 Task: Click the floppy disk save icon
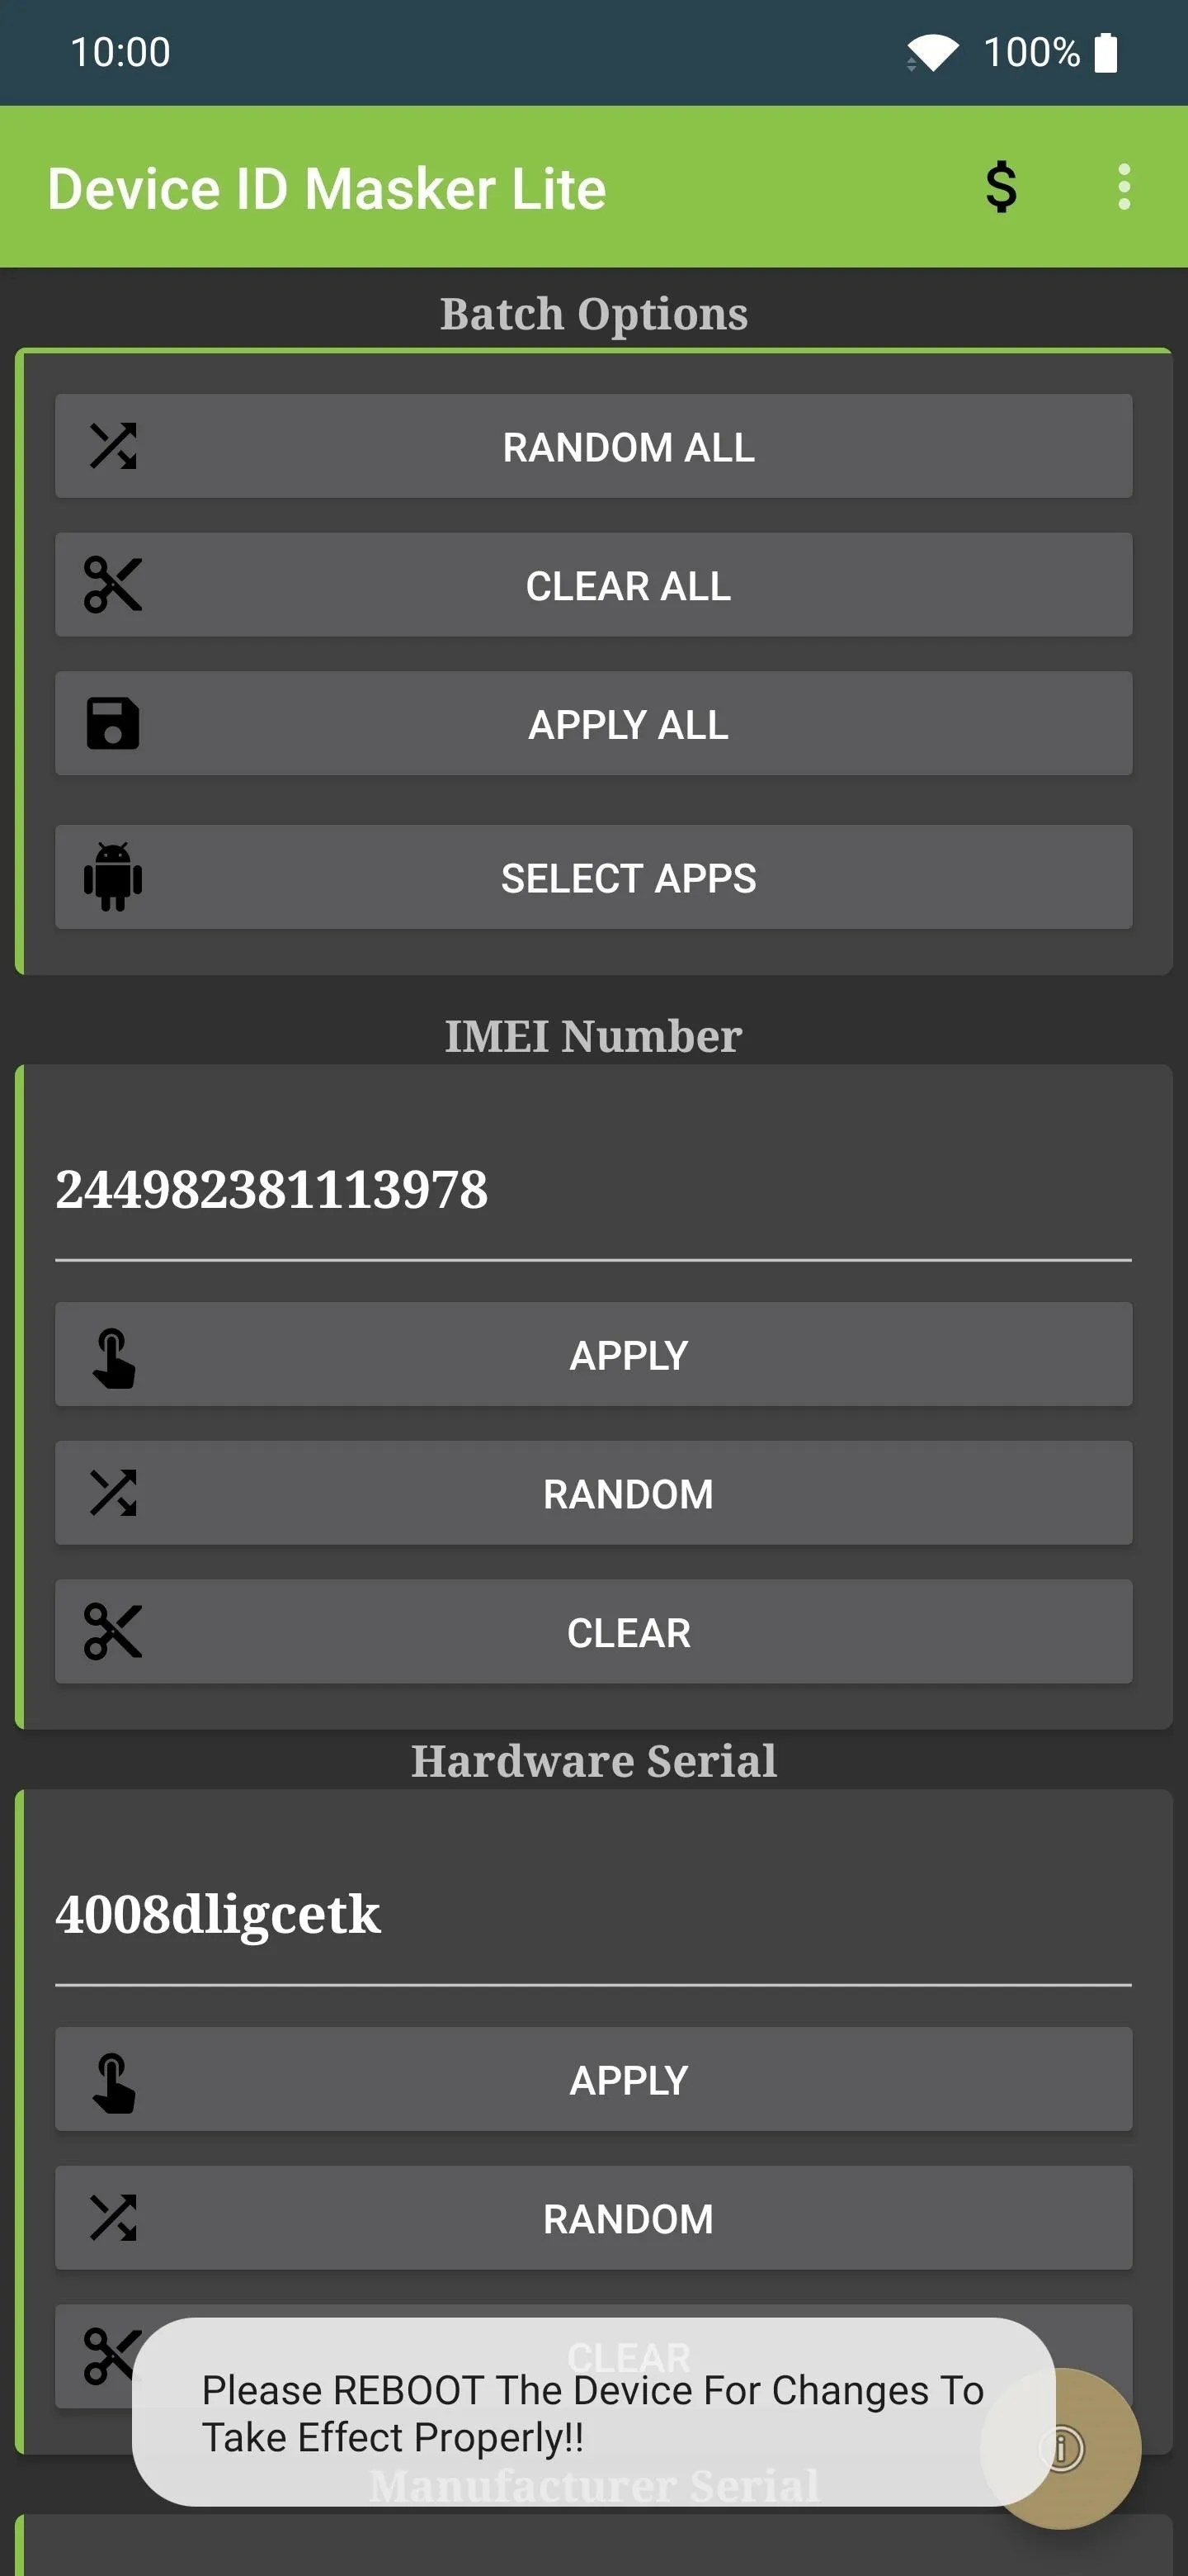(x=113, y=724)
